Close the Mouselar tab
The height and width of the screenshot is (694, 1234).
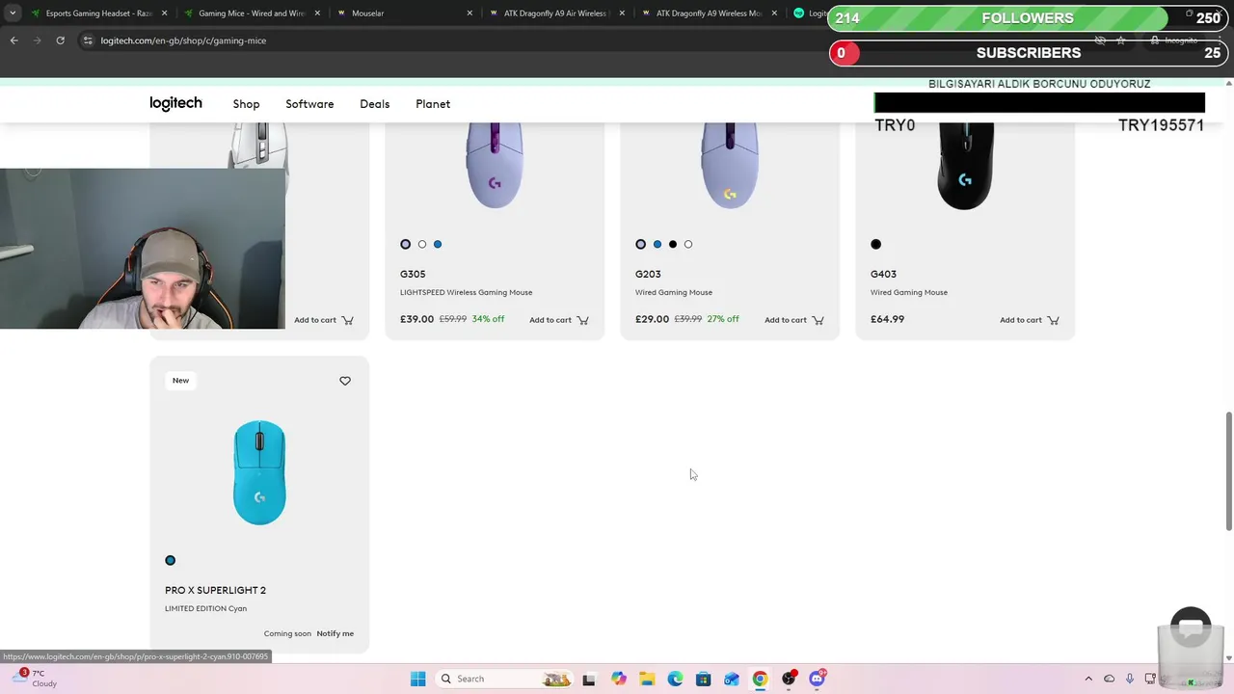pyautogui.click(x=469, y=13)
